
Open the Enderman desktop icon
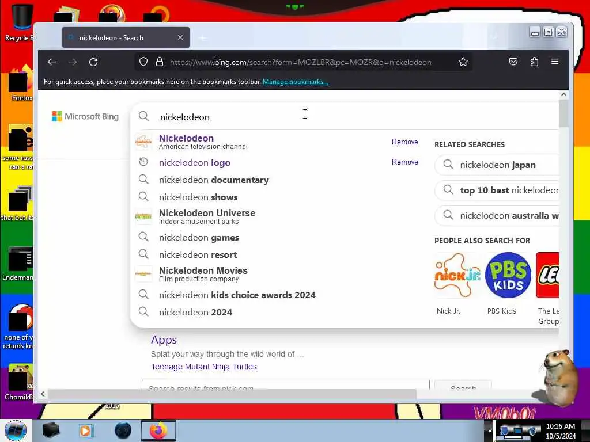pos(18,263)
